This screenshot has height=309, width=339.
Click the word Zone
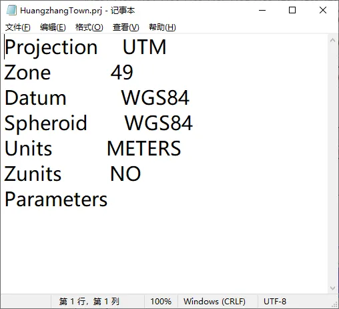tap(27, 73)
